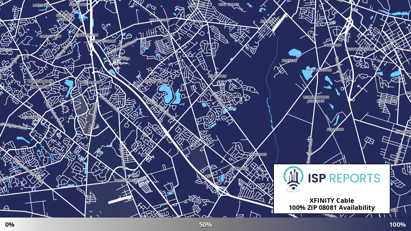
Task: Click the "BELLS LAKE" label
Action: pyautogui.click(x=91, y=82)
